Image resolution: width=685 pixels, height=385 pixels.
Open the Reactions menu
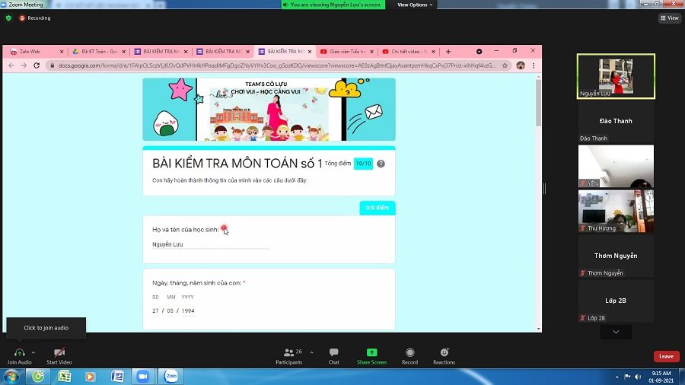[444, 352]
